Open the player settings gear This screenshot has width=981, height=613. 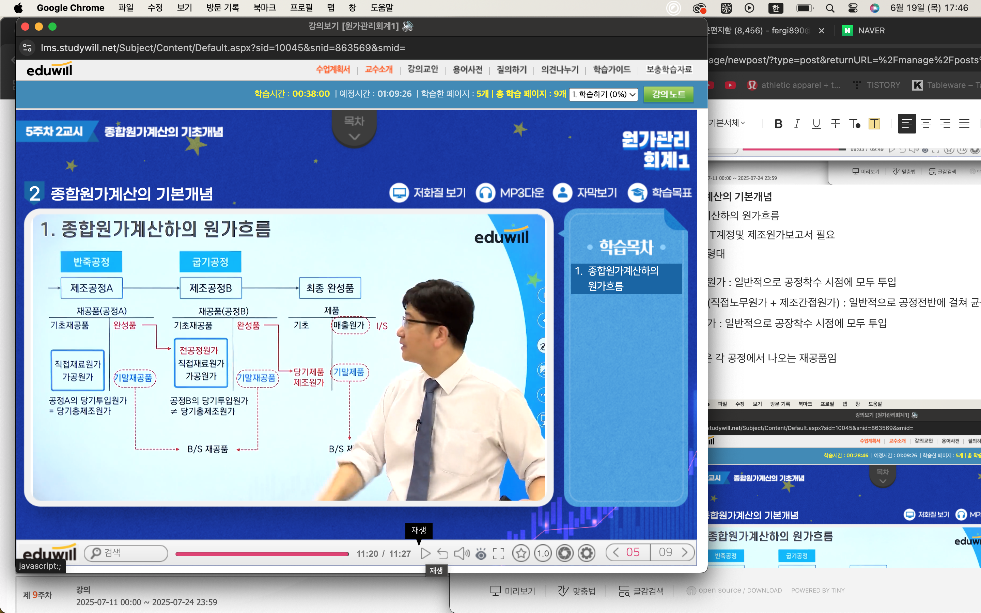pos(586,553)
